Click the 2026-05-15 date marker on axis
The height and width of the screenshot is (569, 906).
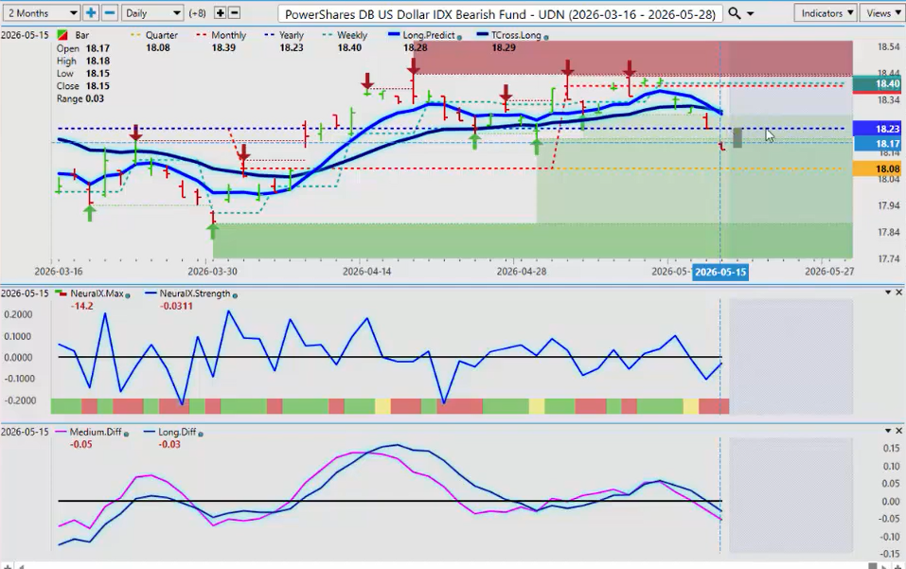click(719, 272)
